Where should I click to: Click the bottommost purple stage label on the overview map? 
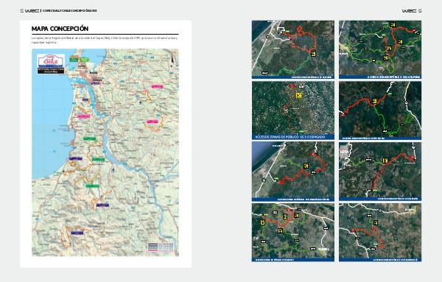77,233
